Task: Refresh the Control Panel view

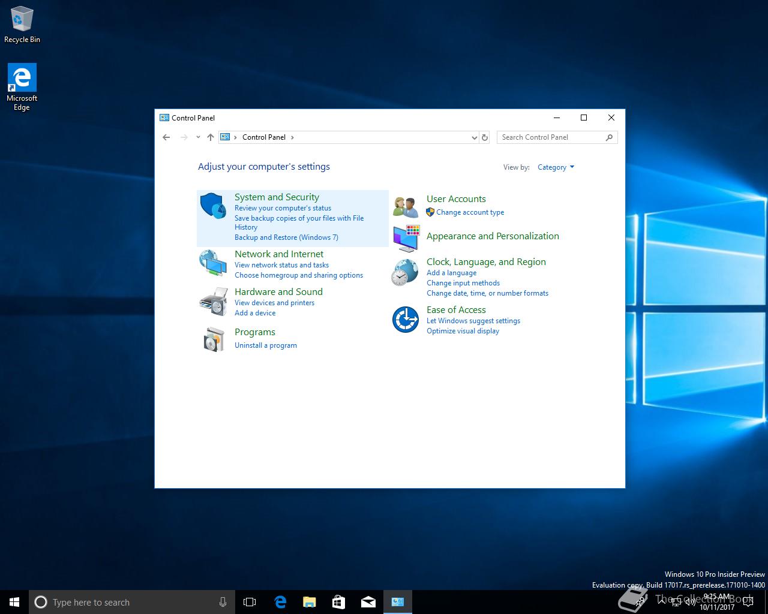Action: (485, 137)
